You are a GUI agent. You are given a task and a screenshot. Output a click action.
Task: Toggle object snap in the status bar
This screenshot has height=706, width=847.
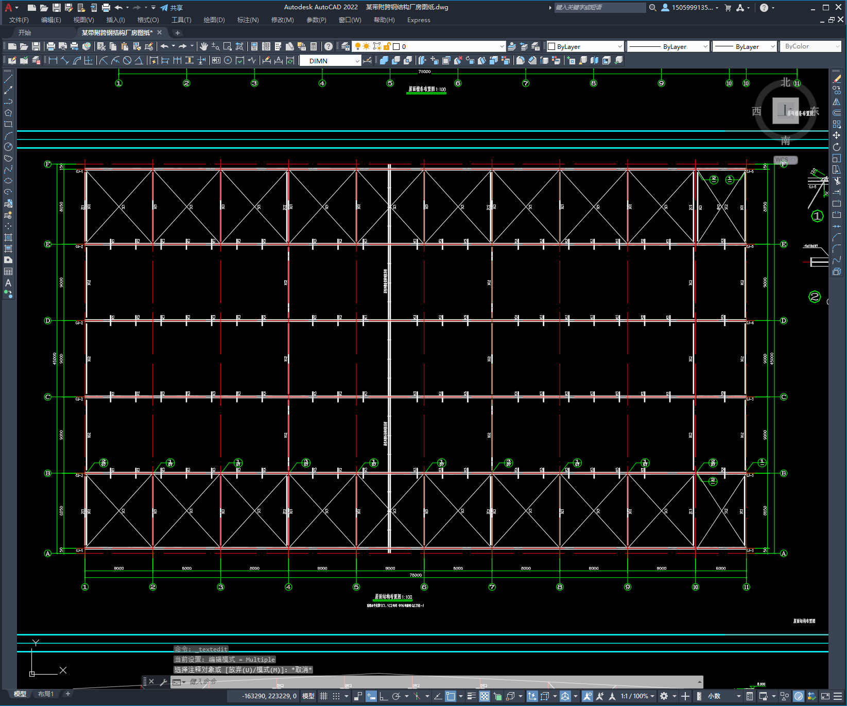coord(451,696)
